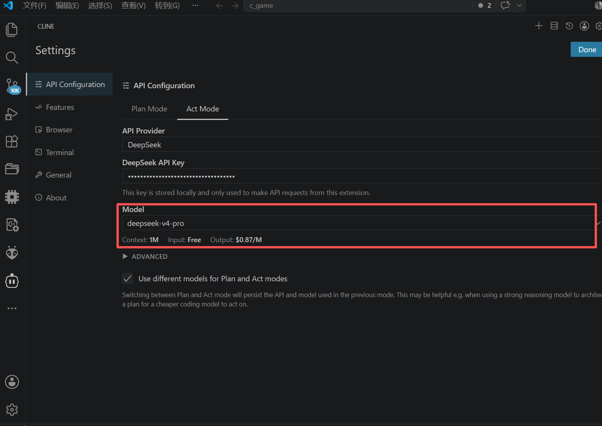Show the hidden menus via the title bar ellipsis
The width and height of the screenshot is (602, 426).
click(195, 5)
